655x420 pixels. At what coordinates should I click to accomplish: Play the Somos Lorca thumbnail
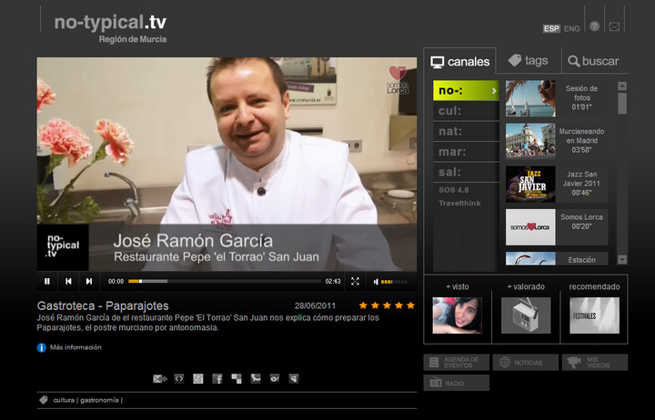530,227
